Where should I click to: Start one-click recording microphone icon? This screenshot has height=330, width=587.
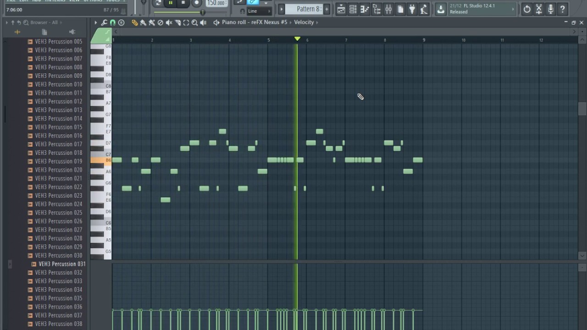point(551,9)
